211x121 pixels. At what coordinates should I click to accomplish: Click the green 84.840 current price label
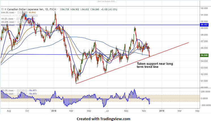pos(204,55)
